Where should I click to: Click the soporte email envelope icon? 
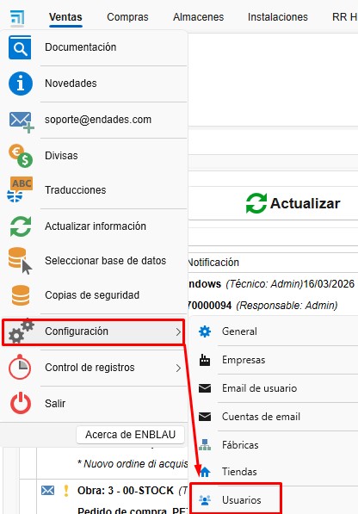[22, 122]
